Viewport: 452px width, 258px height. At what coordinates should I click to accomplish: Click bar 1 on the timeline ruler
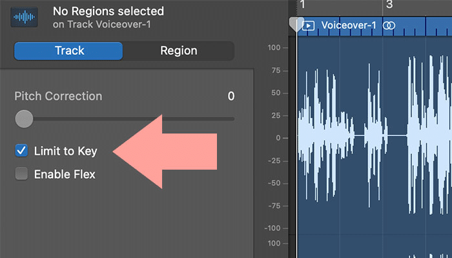302,5
